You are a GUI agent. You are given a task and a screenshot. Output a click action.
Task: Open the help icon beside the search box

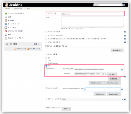coord(124,5)
